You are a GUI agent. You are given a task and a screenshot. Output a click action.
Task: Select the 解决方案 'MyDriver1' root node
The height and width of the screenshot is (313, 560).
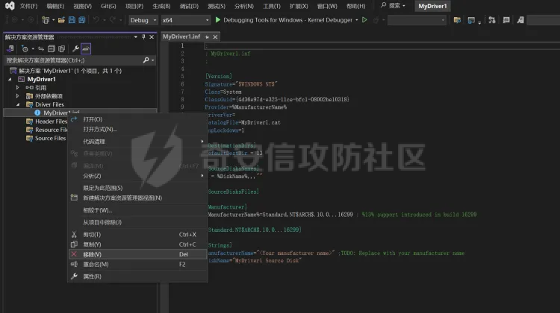(x=66, y=71)
